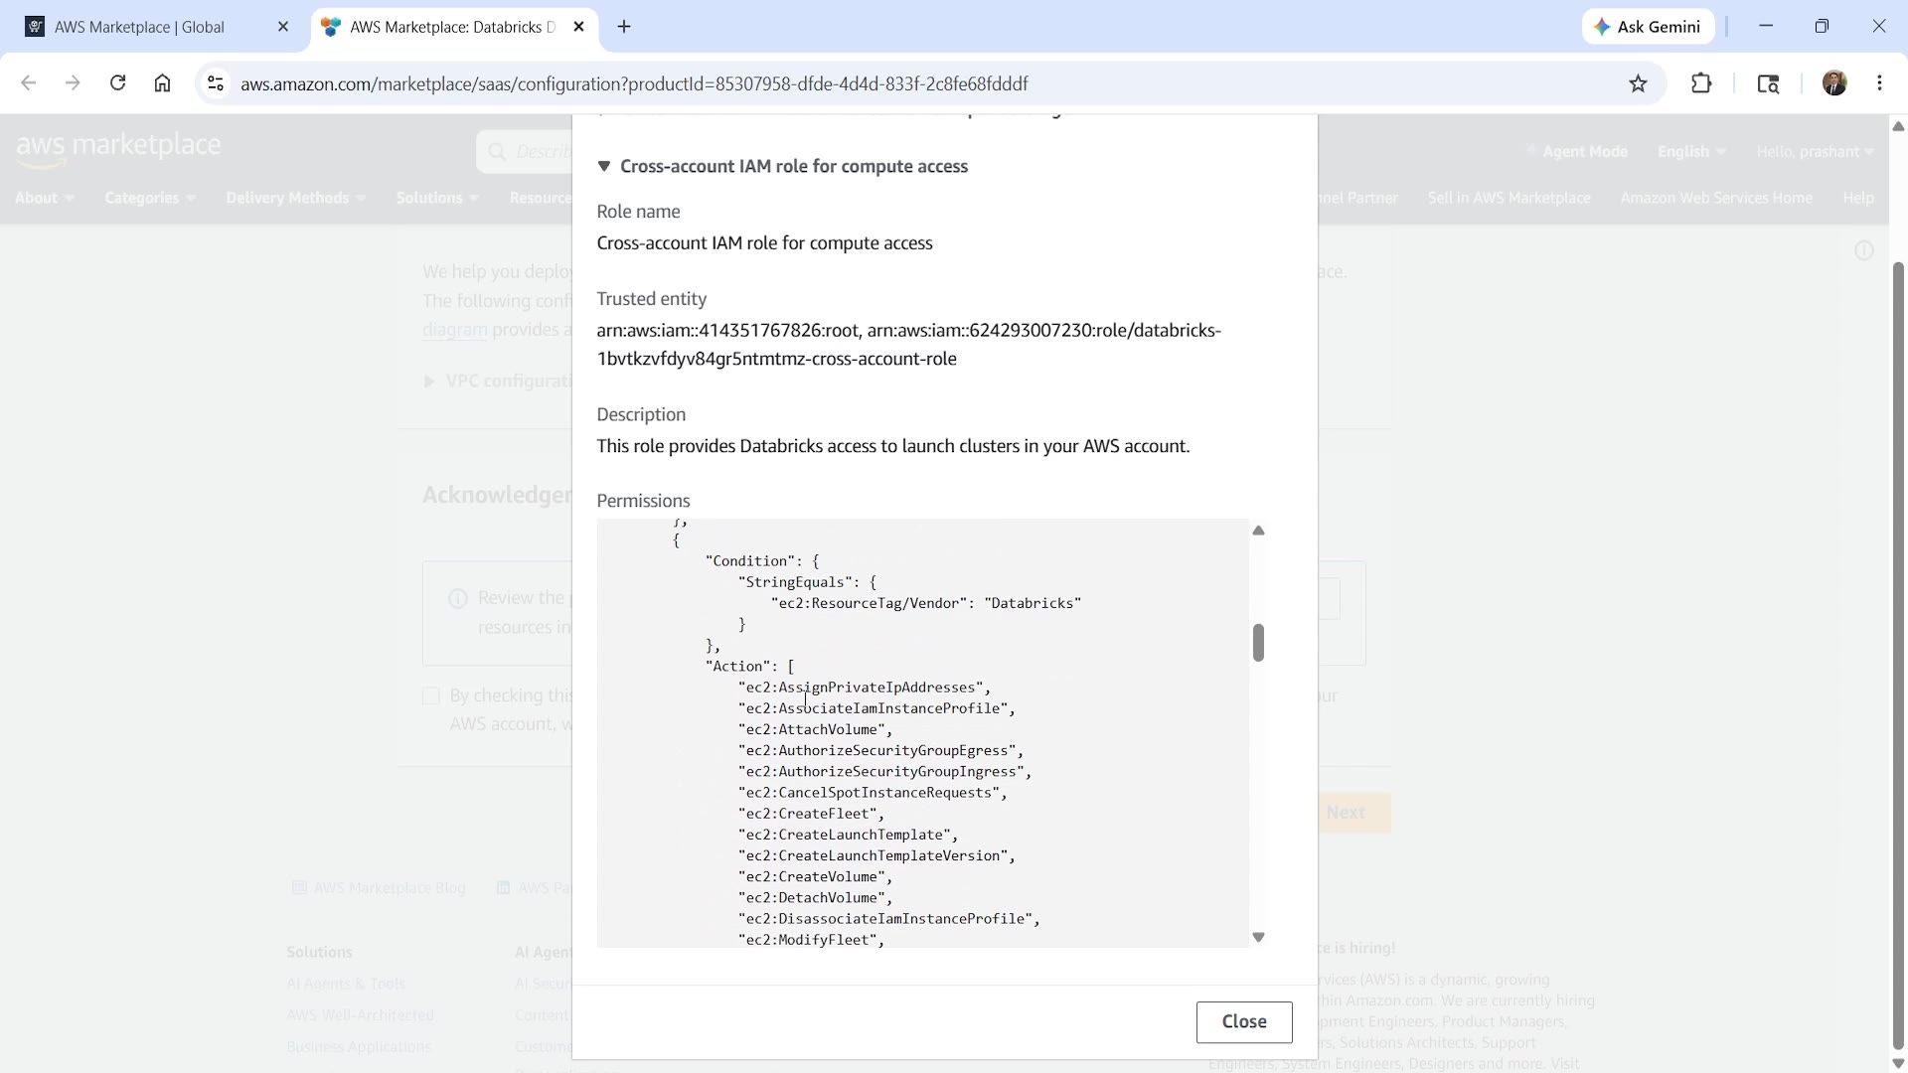Open the diagram link
1908x1073 pixels.
(x=454, y=329)
